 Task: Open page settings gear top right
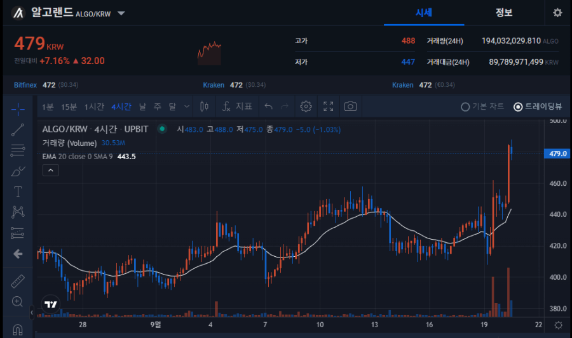557,13
